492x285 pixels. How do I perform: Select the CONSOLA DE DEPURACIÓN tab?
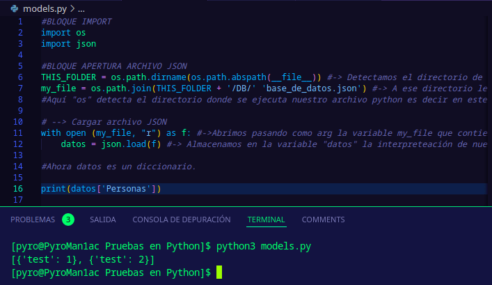pyautogui.click(x=181, y=219)
